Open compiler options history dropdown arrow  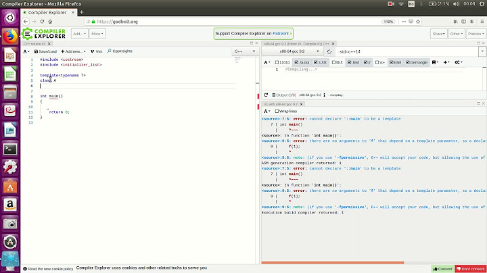tap(482, 51)
